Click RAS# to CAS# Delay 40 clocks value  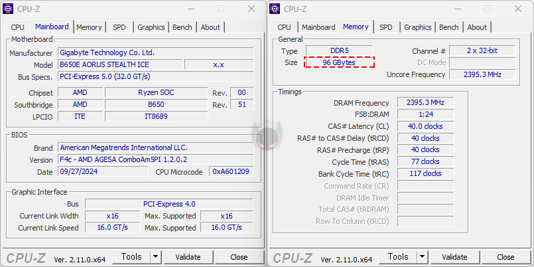pyautogui.click(x=425, y=138)
